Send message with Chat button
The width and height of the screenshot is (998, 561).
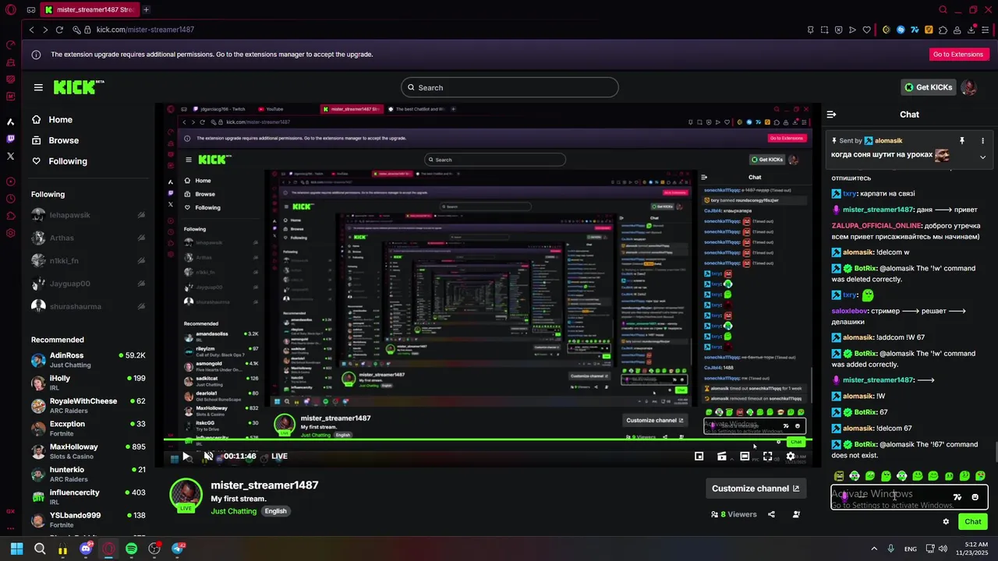(973, 522)
